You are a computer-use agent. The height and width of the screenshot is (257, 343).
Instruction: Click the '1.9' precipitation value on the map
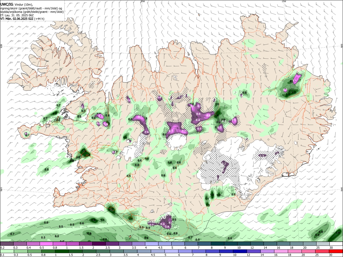[338, 233]
